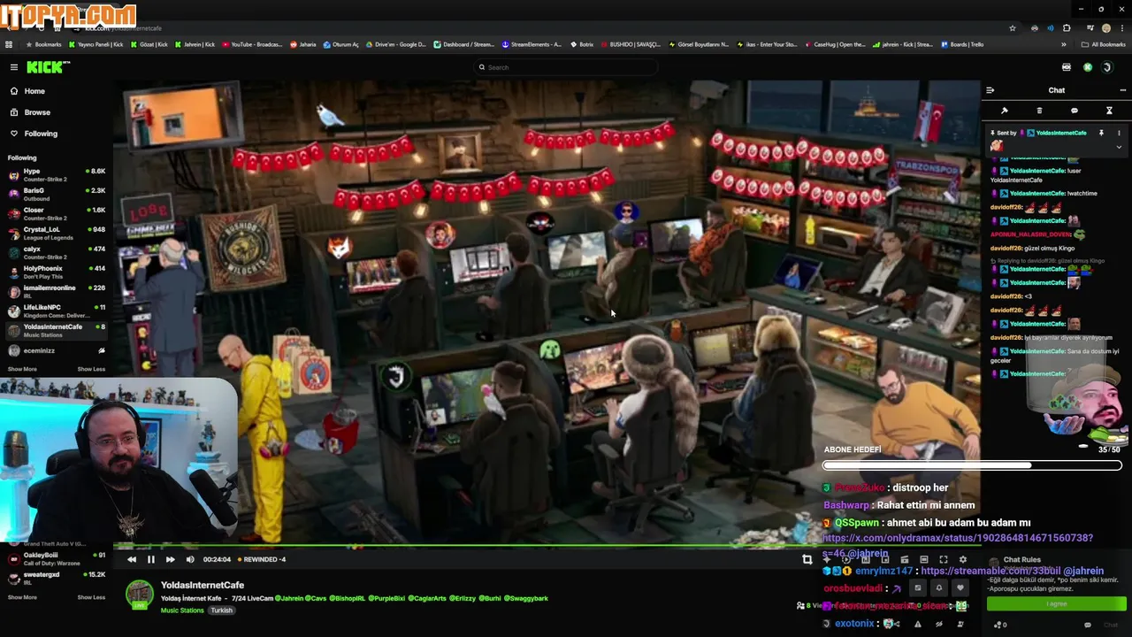Image resolution: width=1132 pixels, height=637 pixels.
Task: Open the Closer channel in Following
Action: tap(57, 213)
